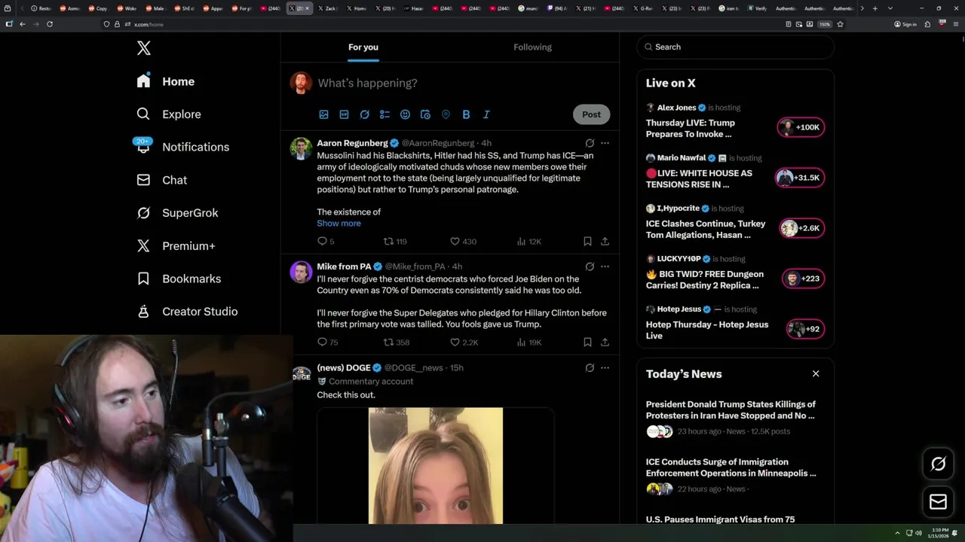Screen dimensions: 965x542
Task: Share Mike from PA's post
Action: 605,343
